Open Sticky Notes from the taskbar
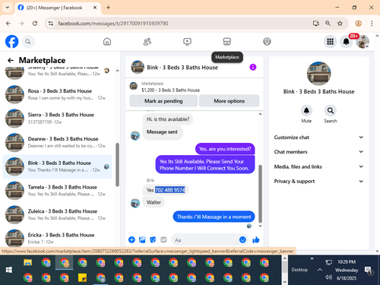380x285 pixels. click(82, 277)
